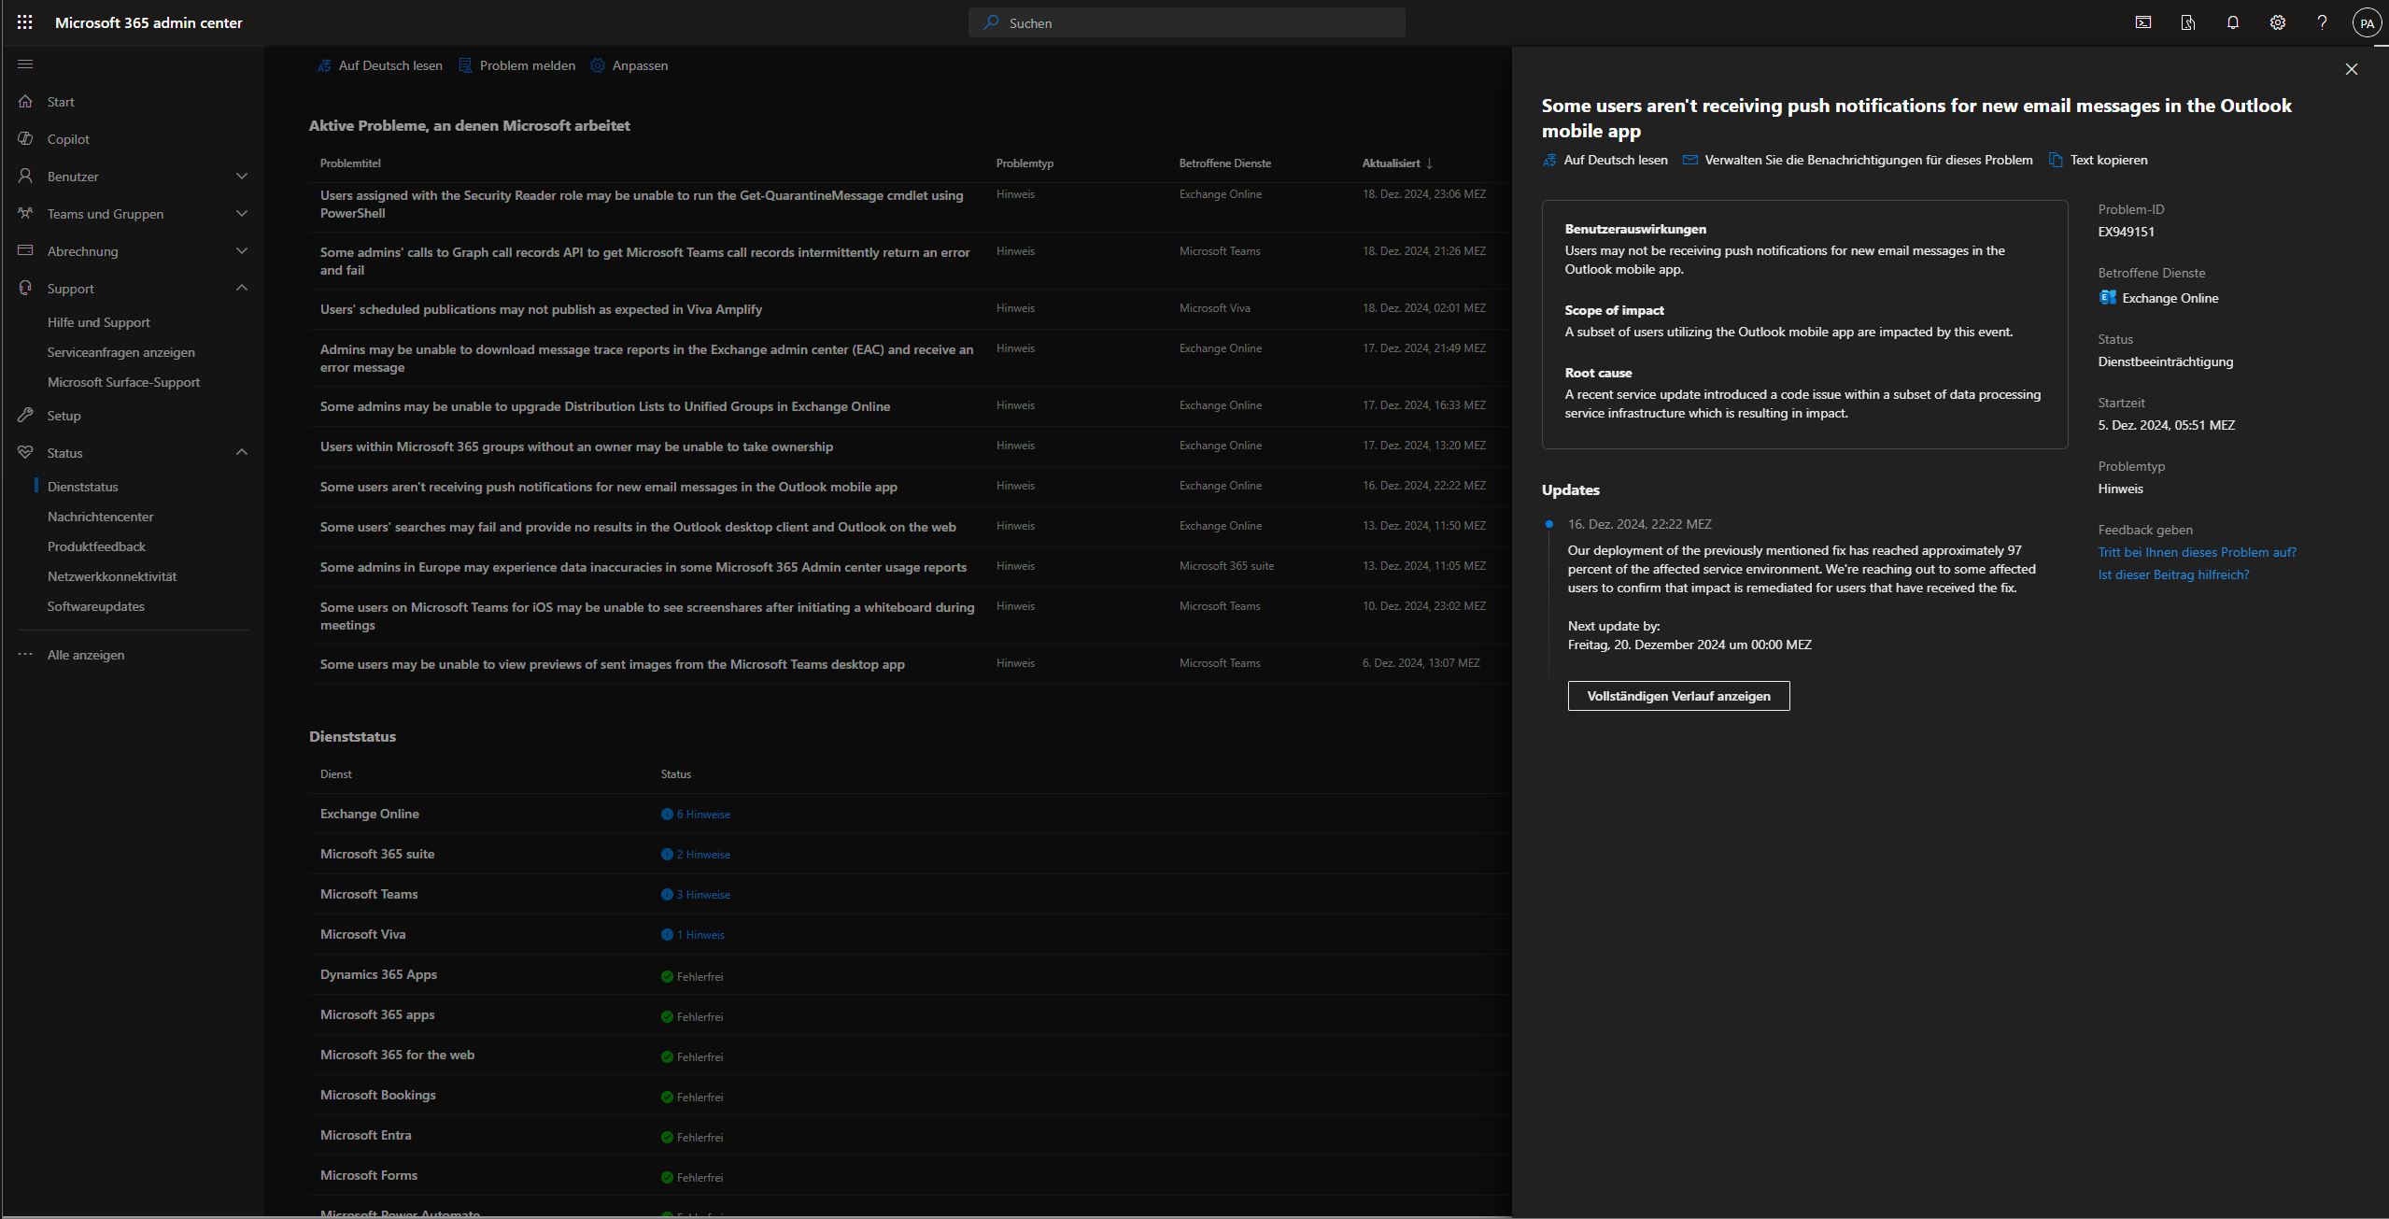Open the PA account avatar
The height and width of the screenshot is (1219, 2389).
pyautogui.click(x=2367, y=23)
